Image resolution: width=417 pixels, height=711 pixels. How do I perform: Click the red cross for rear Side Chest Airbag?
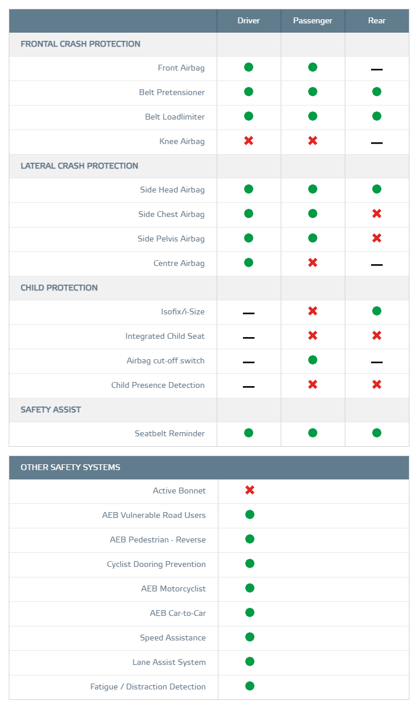pos(377,213)
